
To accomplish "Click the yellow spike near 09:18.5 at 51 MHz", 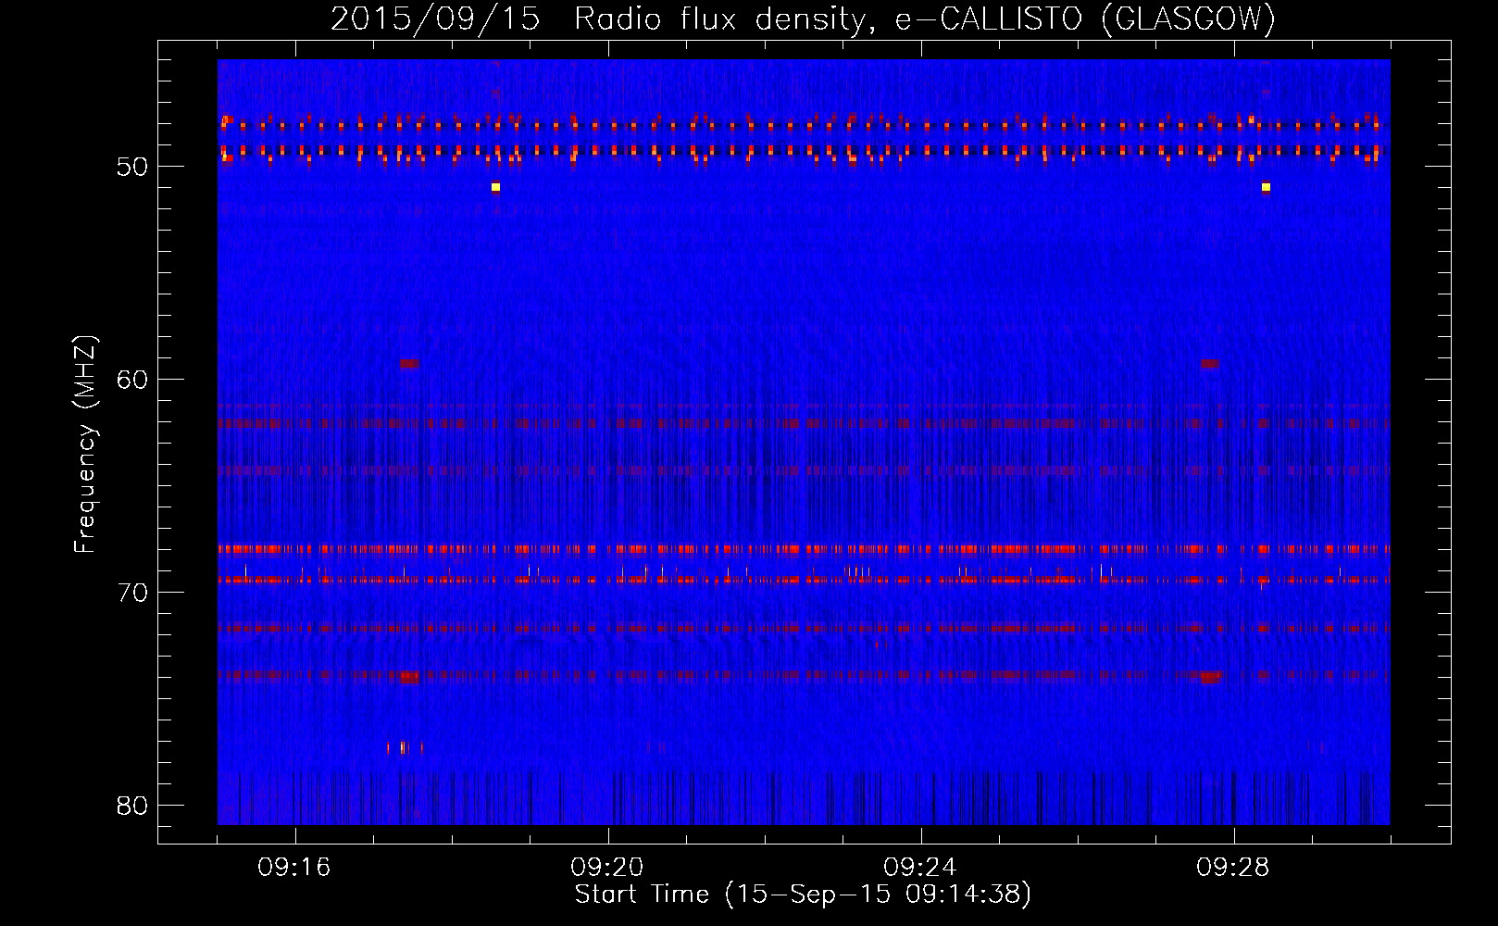I will tap(495, 187).
